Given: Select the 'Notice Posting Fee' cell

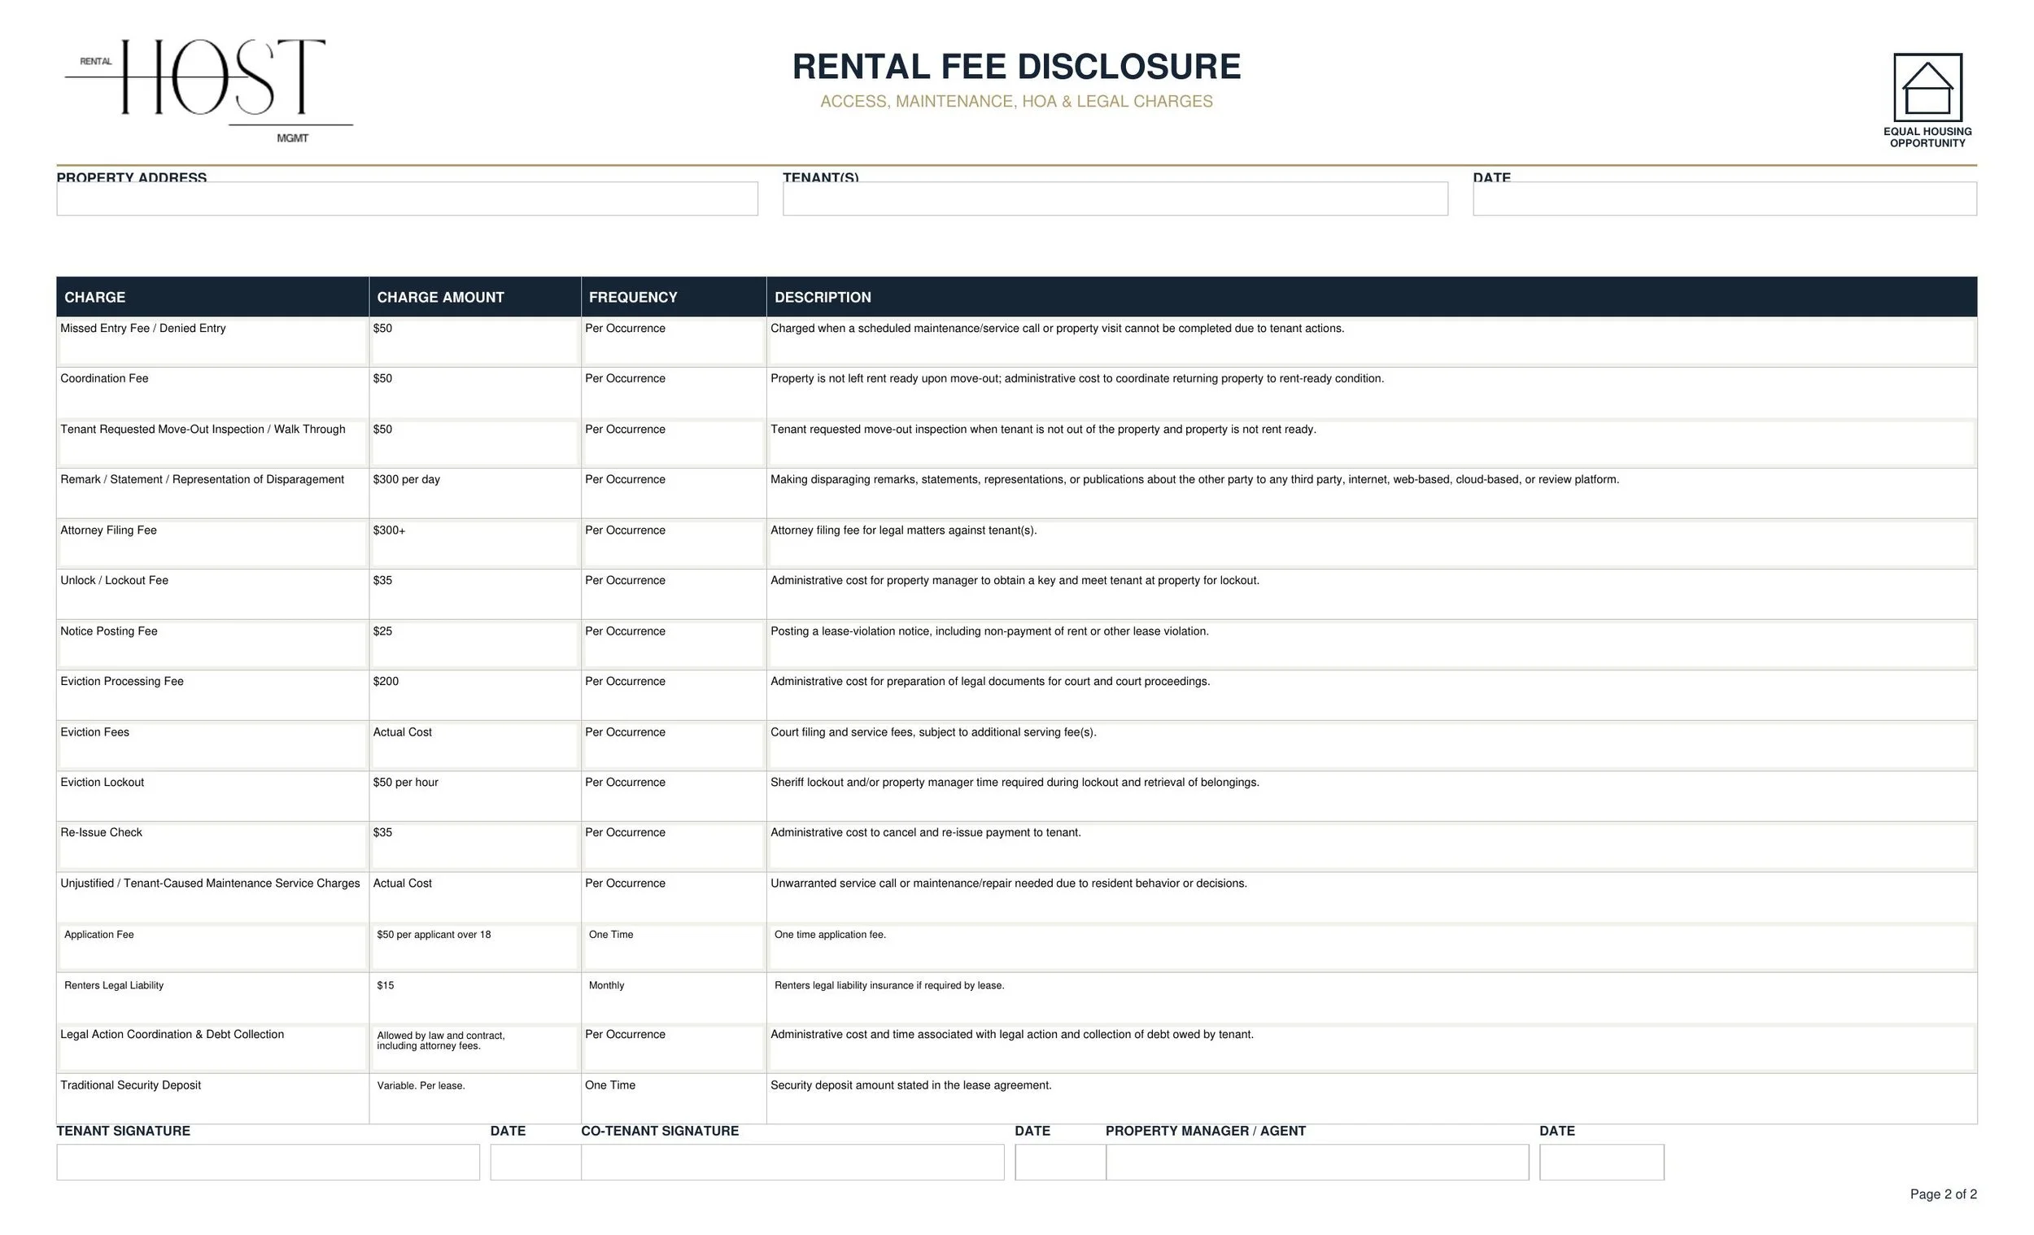Looking at the screenshot, I should point(213,644).
